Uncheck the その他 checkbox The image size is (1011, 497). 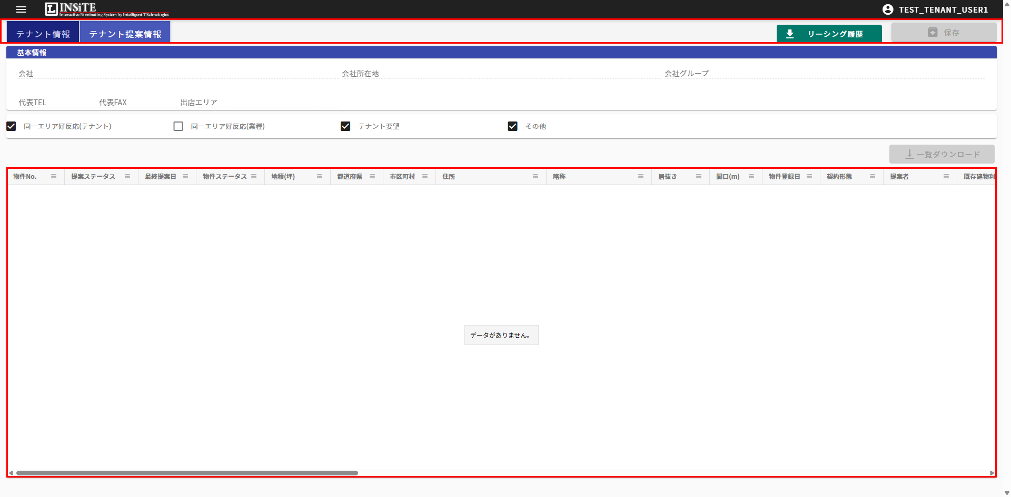pyautogui.click(x=512, y=126)
